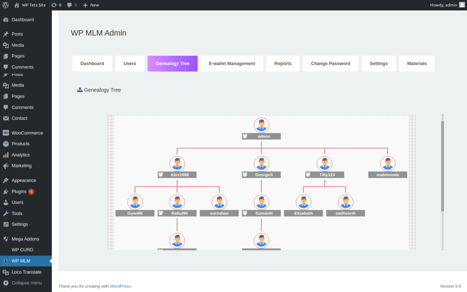Click the mahmooda name label

[388, 175]
